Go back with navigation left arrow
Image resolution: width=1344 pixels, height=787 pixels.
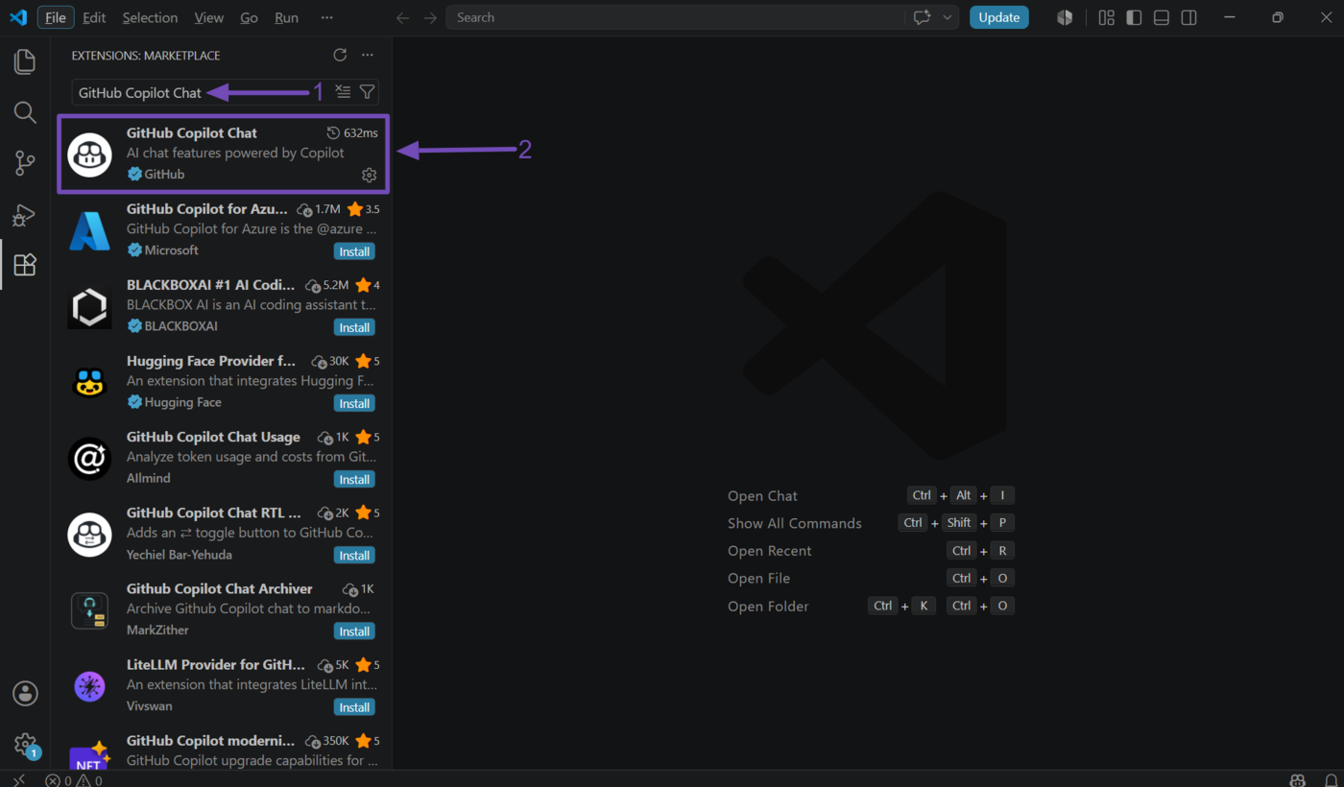403,18
